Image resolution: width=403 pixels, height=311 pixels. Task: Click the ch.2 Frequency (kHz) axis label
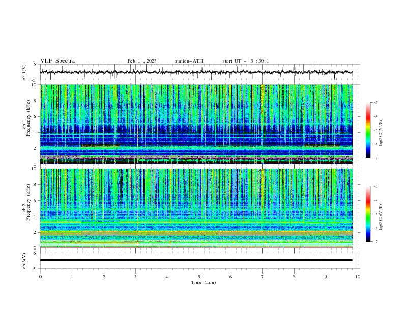pyautogui.click(x=26, y=202)
